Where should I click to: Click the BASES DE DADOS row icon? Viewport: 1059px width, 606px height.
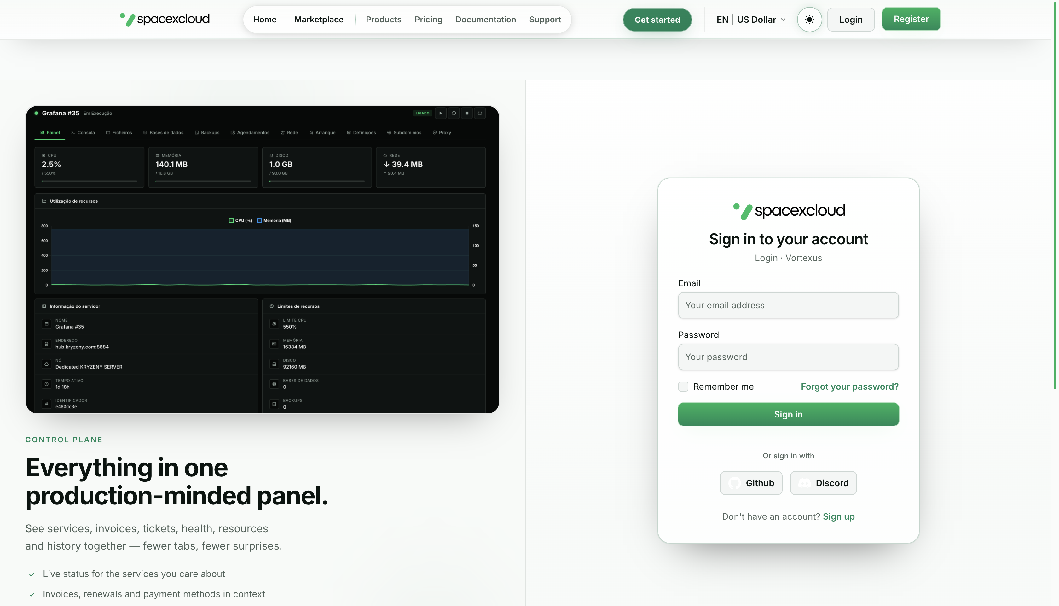274,384
